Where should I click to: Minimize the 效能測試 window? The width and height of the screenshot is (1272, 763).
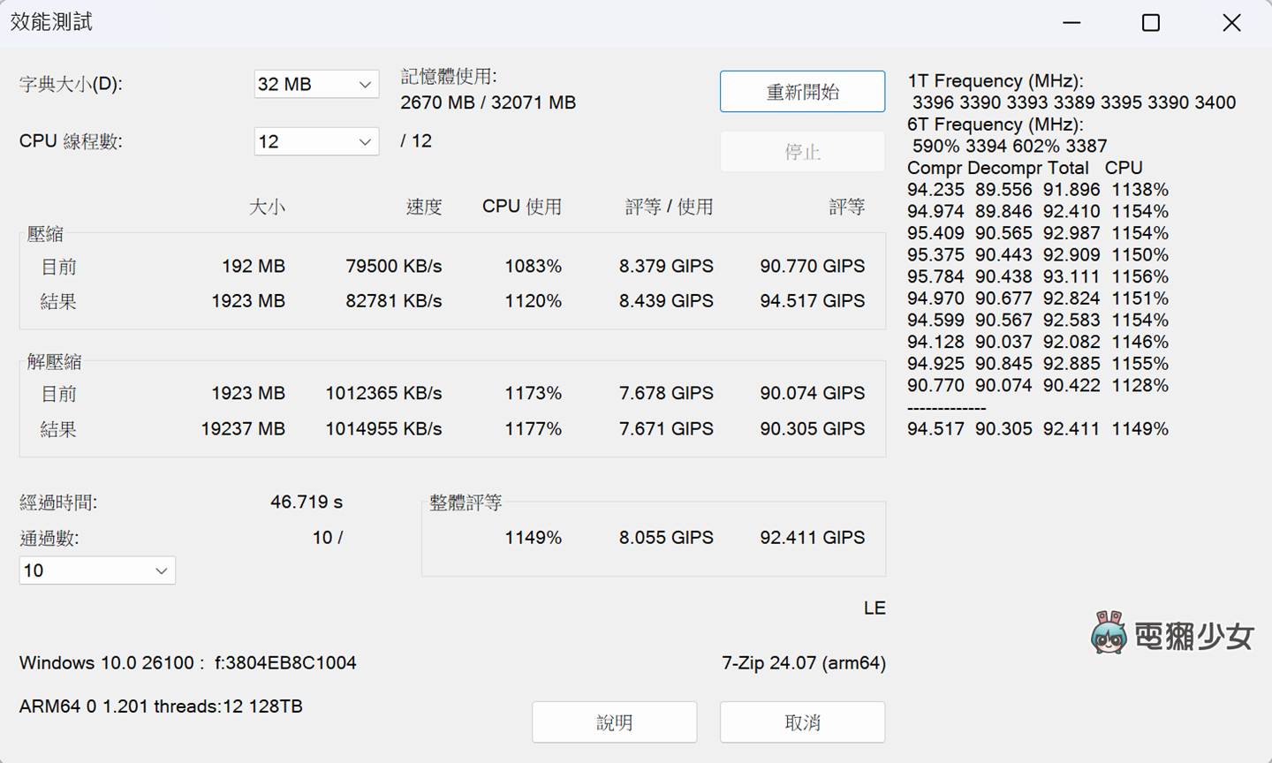1071,23
